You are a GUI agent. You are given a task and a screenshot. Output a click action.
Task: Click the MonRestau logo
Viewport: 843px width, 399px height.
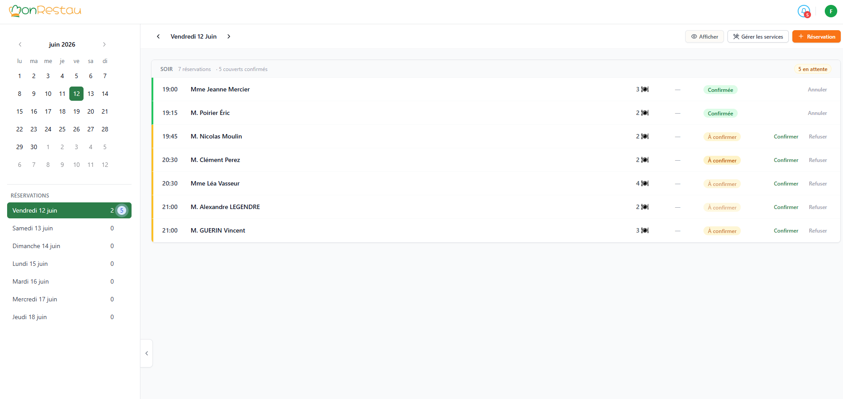pos(45,11)
